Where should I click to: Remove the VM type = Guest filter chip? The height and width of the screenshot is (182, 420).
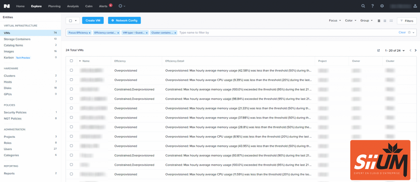(147, 33)
